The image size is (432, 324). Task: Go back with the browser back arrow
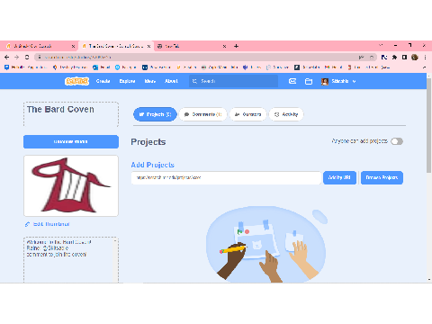point(7,57)
